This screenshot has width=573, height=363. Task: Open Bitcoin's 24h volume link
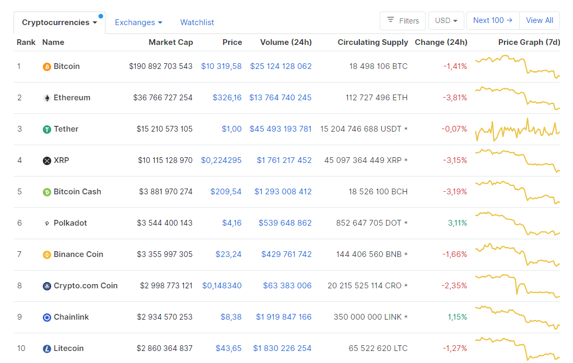280,66
